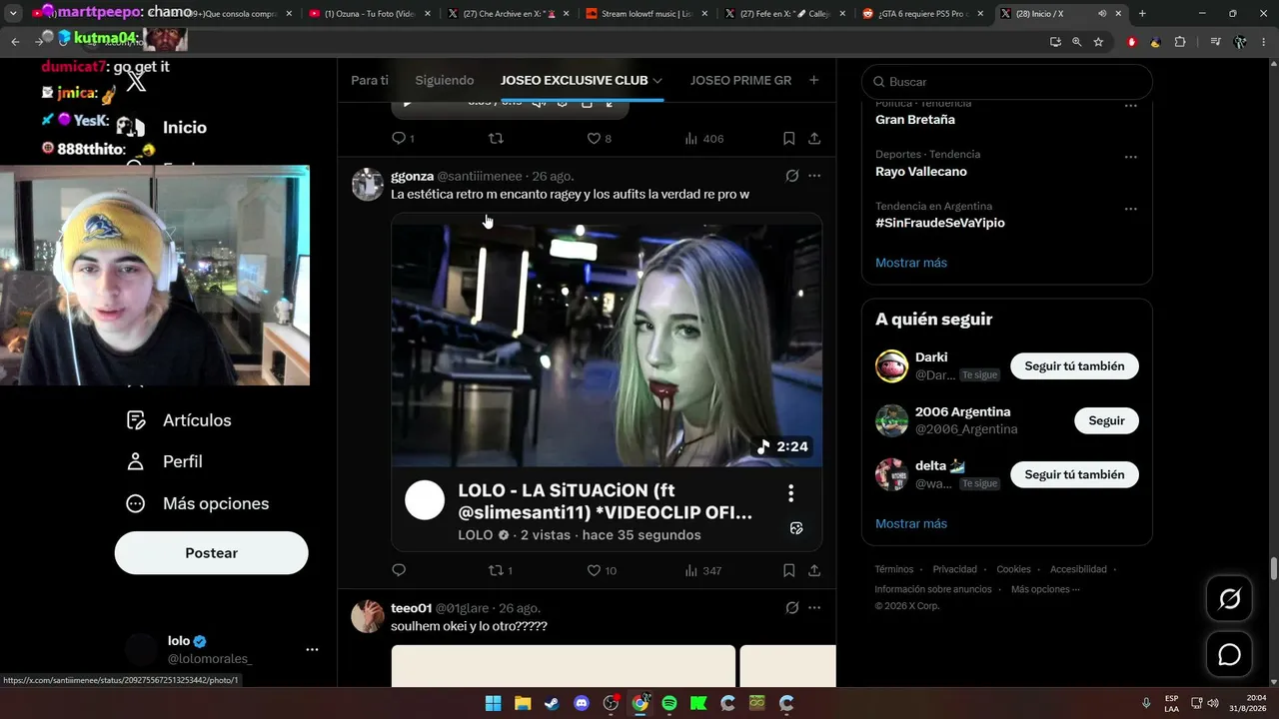Show more accounts to follow
The image size is (1279, 719).
[x=911, y=523]
